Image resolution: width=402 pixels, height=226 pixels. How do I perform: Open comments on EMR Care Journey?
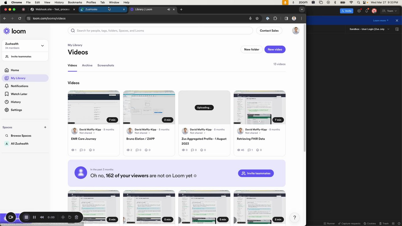pyautogui.click(x=83, y=150)
